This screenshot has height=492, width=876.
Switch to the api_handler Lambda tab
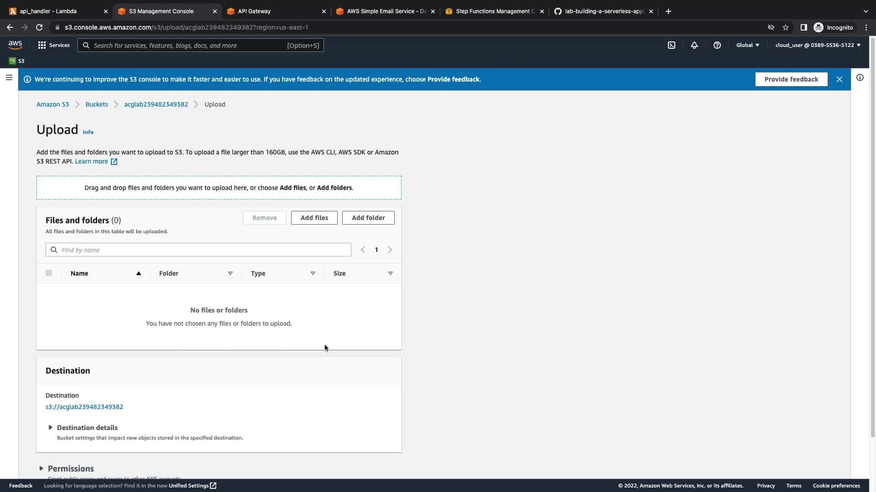48,11
